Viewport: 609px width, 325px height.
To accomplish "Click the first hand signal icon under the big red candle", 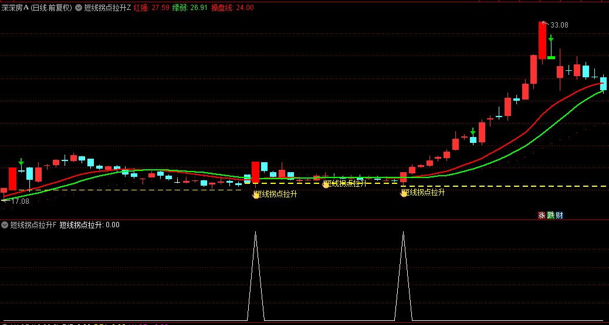I will (x=256, y=194).
